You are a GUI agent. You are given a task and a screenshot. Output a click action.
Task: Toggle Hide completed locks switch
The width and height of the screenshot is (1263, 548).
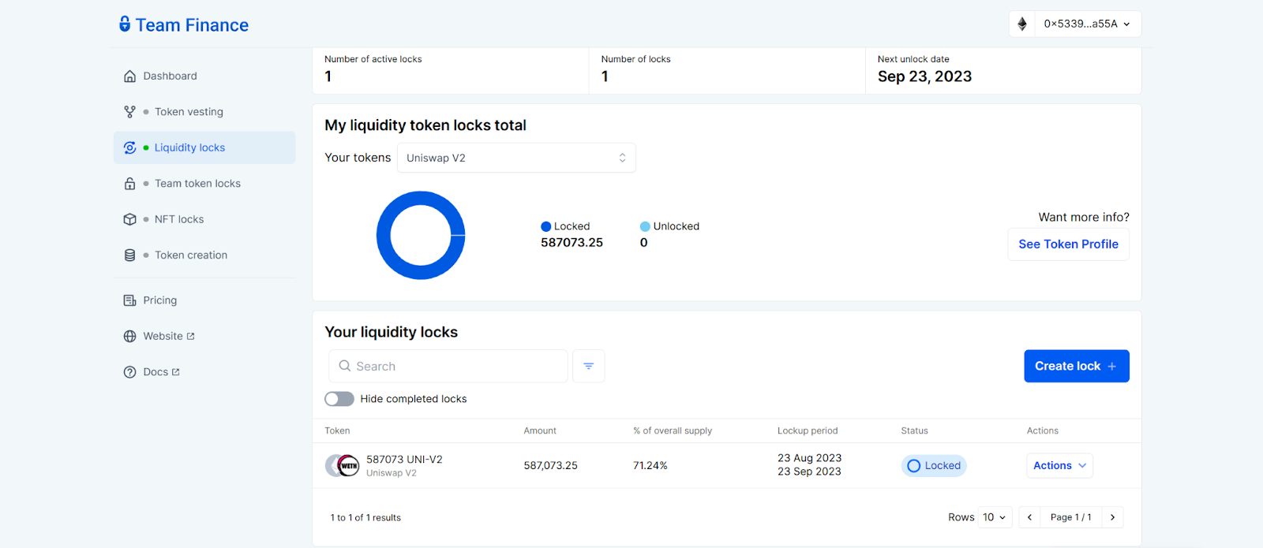(339, 399)
